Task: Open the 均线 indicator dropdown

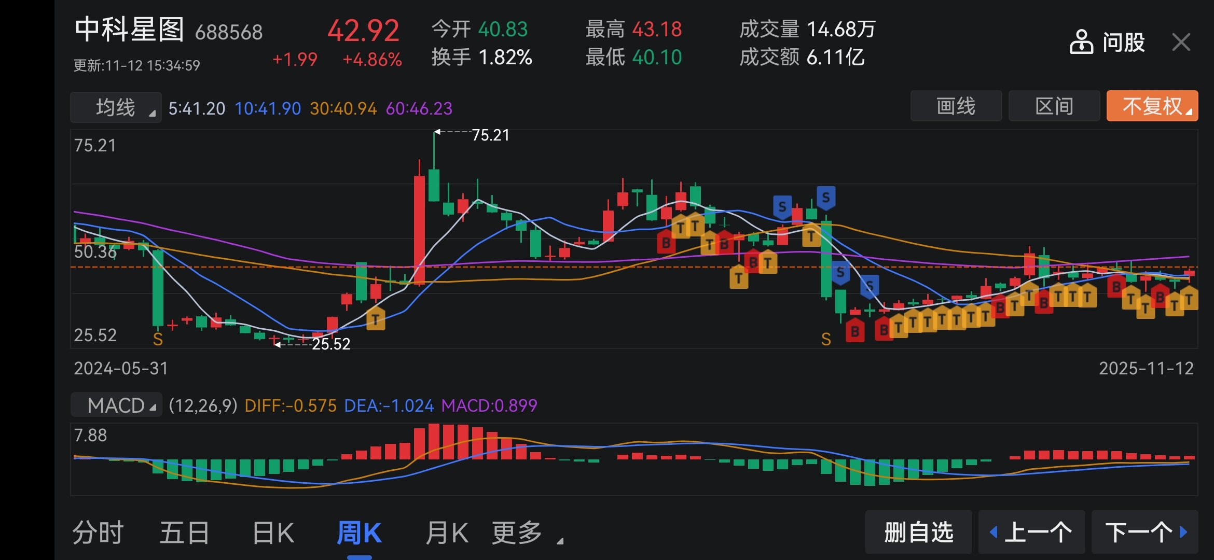Action: click(x=116, y=108)
